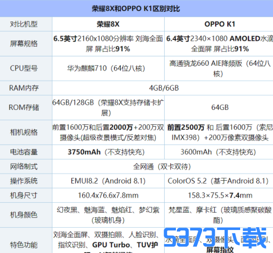This screenshot has height=253, width=273.
Task: Click the OPPO K1 column header
Action: [220, 24]
